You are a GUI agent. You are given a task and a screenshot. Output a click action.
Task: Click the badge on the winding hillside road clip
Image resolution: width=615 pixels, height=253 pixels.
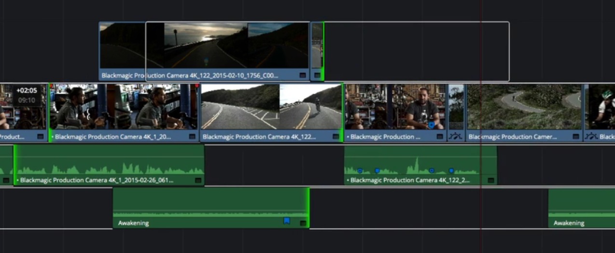click(x=576, y=137)
